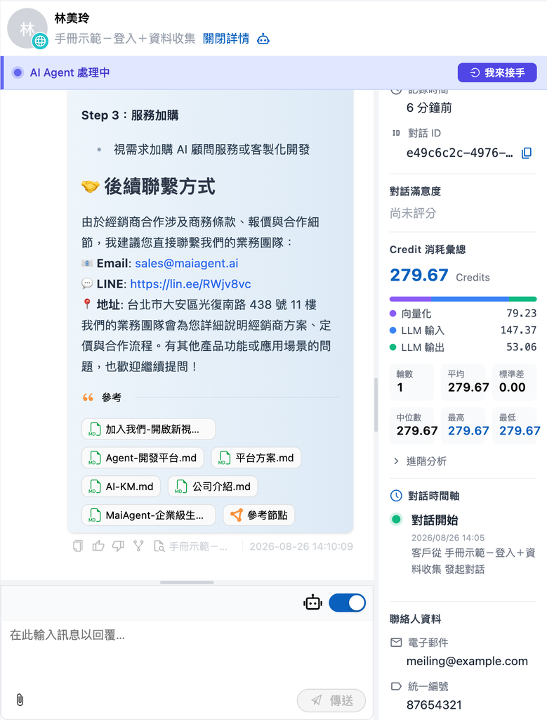Click the 我來接手 button
The image size is (547, 720).
click(x=497, y=72)
